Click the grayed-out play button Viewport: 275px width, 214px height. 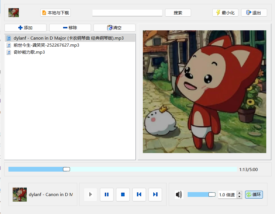(x=90, y=194)
